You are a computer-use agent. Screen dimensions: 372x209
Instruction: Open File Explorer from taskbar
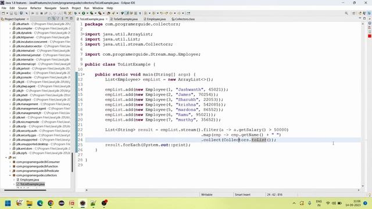[x=30, y=203]
